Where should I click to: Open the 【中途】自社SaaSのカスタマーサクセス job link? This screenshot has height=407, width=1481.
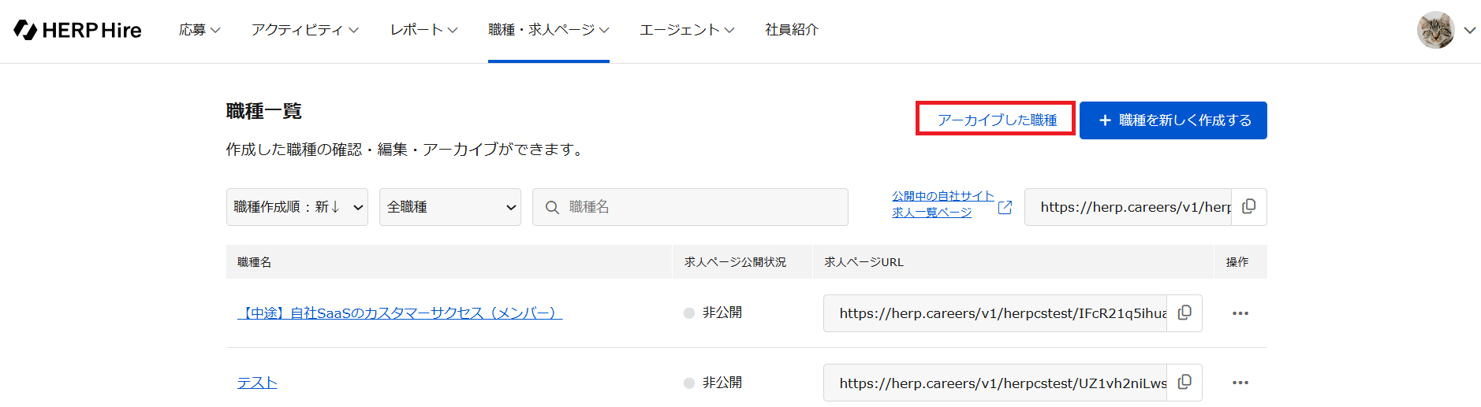click(400, 313)
